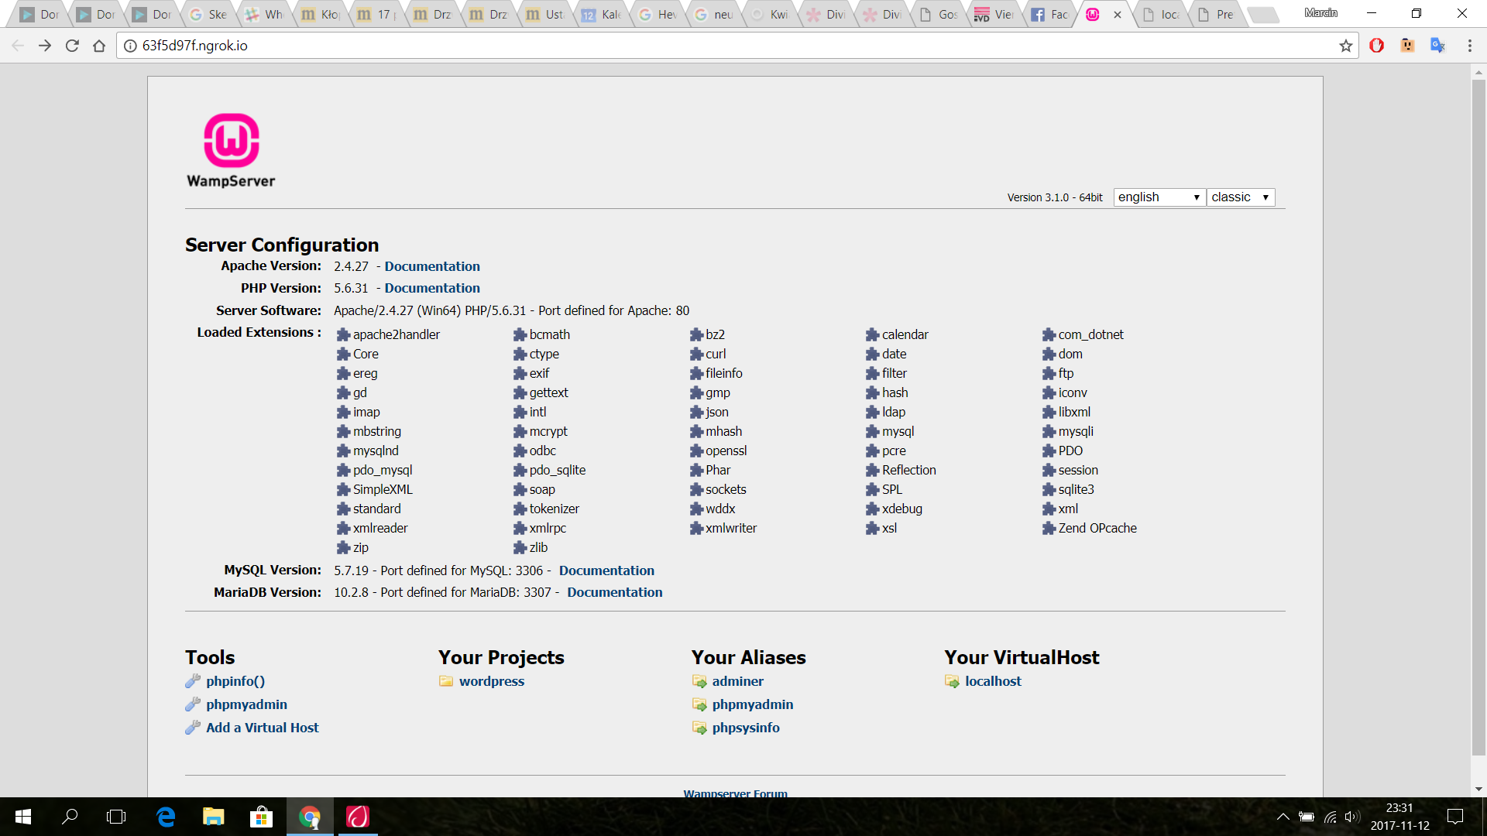The width and height of the screenshot is (1487, 836).
Task: Open the Action Center notifications icon
Action: click(1455, 817)
